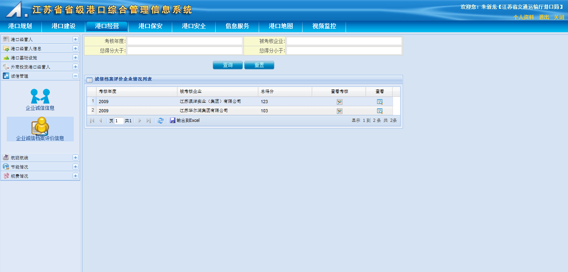Go to the last page using pager icon
568x272 pixels.
pyautogui.click(x=149, y=121)
